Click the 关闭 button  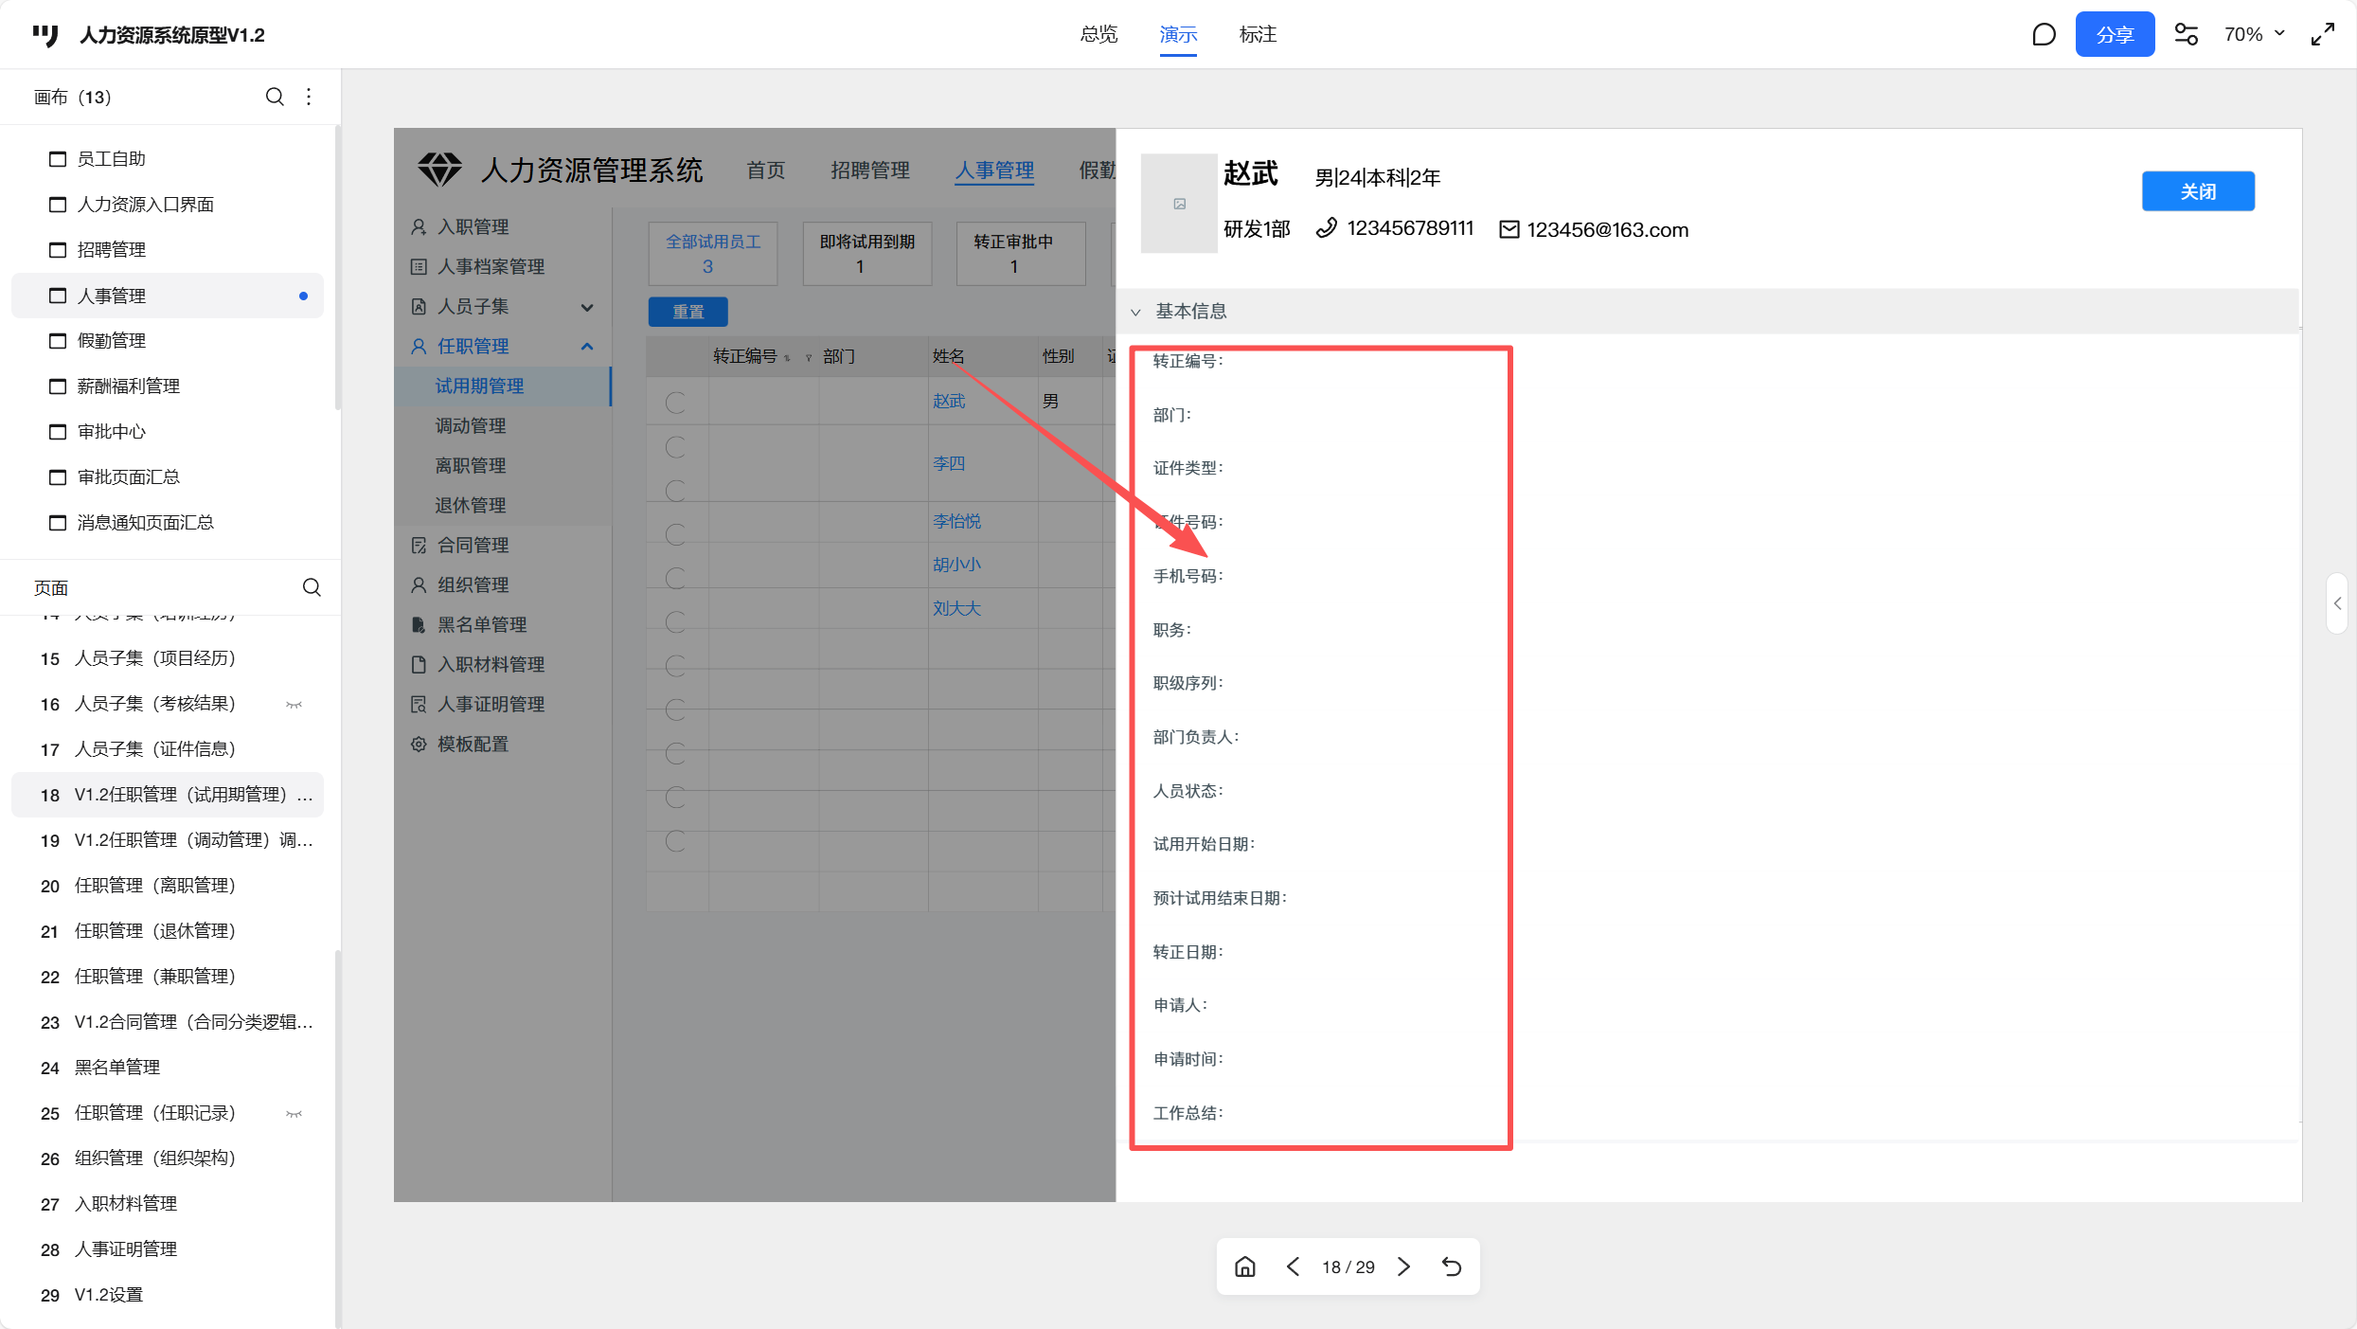(x=2197, y=191)
